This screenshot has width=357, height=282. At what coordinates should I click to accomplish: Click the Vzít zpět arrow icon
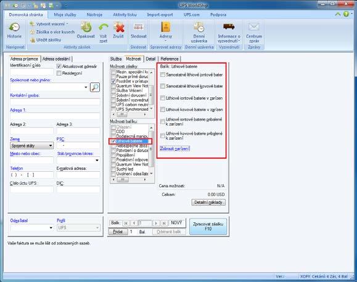tap(104, 28)
